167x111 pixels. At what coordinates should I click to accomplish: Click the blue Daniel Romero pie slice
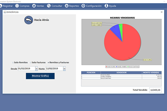click(x=115, y=30)
